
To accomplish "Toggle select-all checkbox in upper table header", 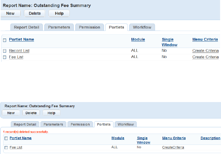I will pyautogui.click(x=5, y=40).
